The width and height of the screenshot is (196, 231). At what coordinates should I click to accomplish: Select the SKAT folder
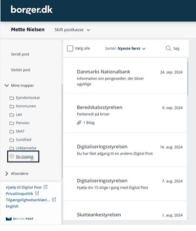tap(20, 131)
